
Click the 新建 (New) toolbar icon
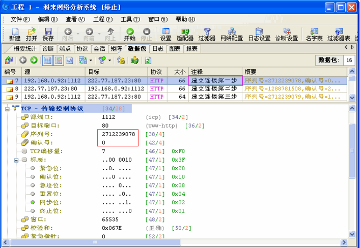(x=15, y=35)
